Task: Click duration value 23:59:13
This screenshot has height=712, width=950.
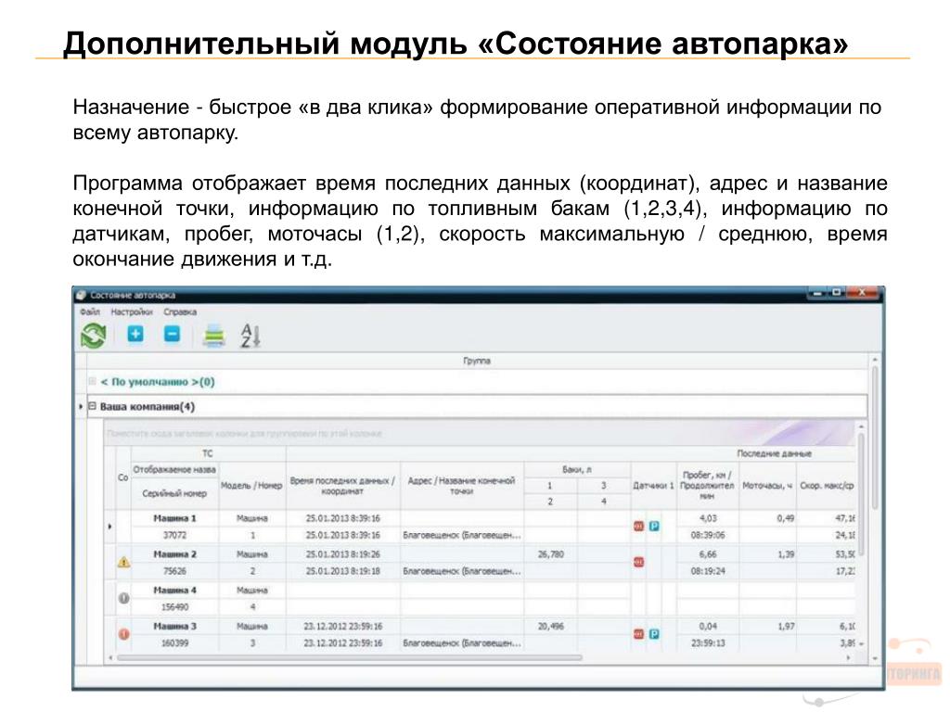Action: [x=708, y=643]
